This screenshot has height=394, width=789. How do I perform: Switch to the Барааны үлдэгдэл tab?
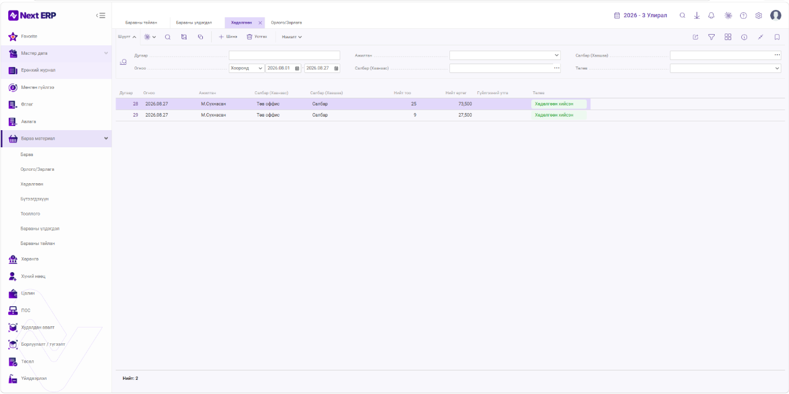pos(193,22)
